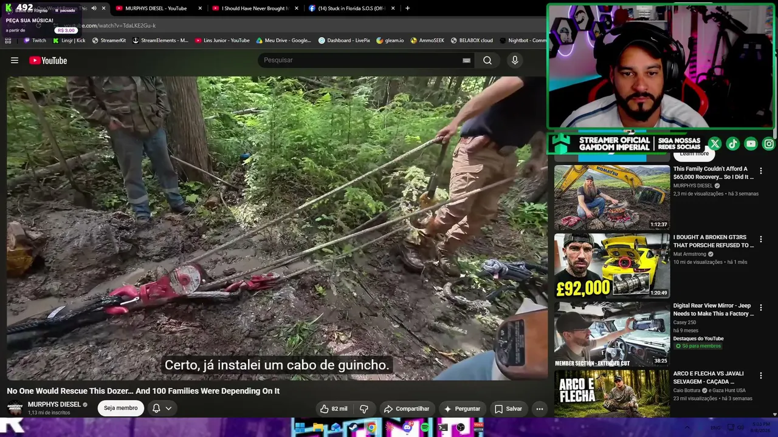Open Discord from the taskbar
Image resolution: width=778 pixels, height=437 pixels.
pyautogui.click(x=407, y=427)
